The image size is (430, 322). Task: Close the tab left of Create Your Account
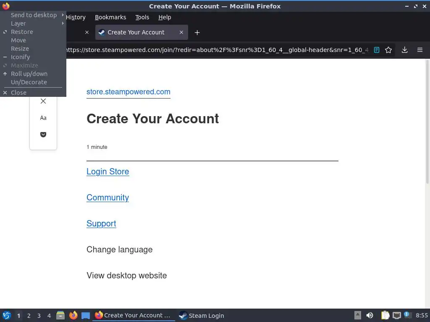point(87,32)
